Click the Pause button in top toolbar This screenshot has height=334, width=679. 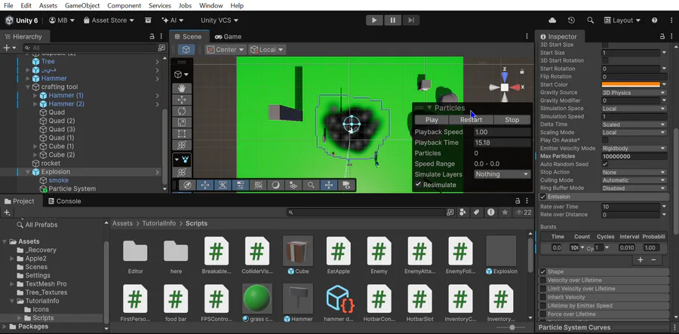393,20
